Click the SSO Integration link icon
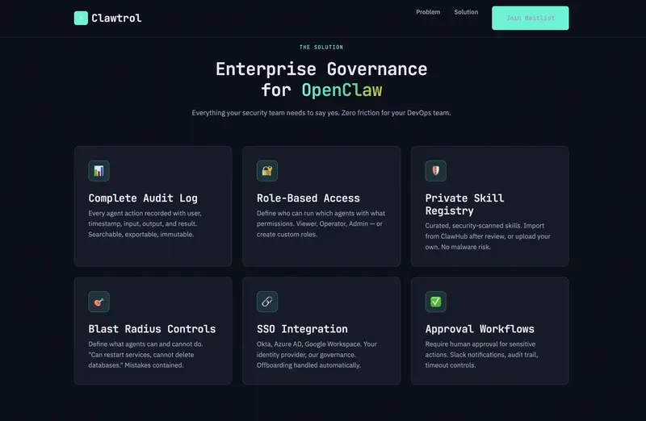This screenshot has width=646, height=421. point(267,302)
